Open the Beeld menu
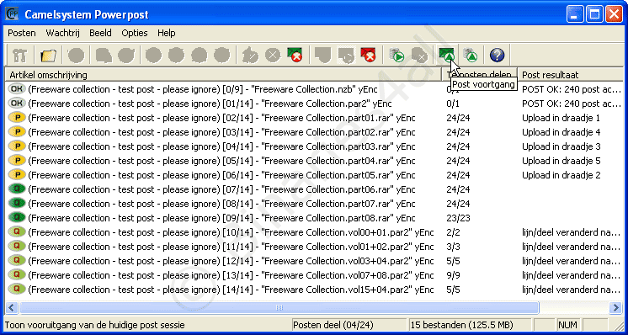Screen dimensions: 628x335 100,33
